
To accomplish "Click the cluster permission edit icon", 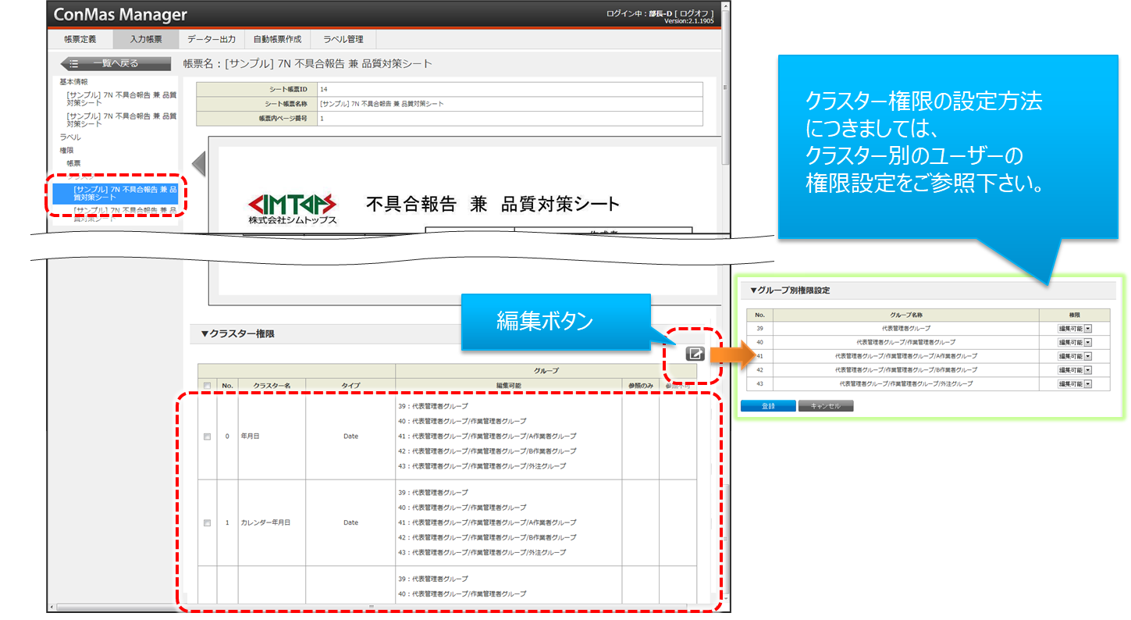I will pos(694,354).
